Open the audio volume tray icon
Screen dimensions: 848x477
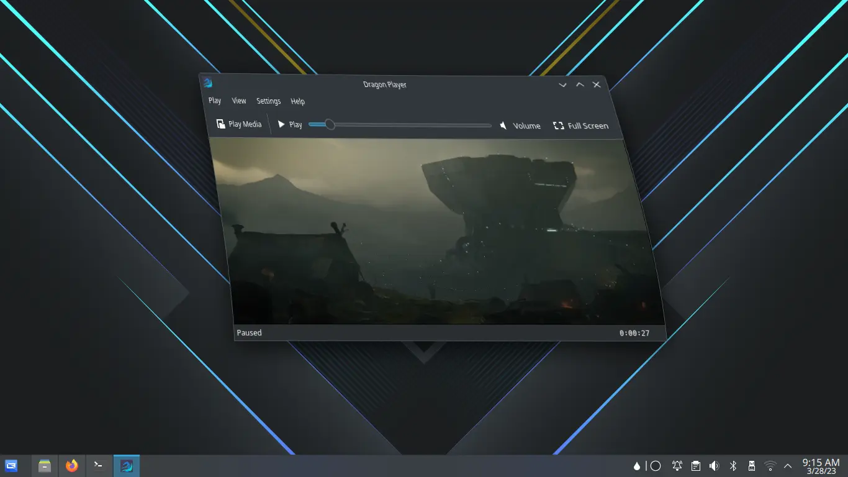tap(715, 466)
